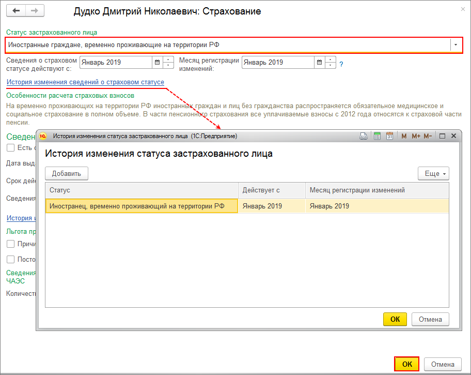This screenshot has height=375, width=471.
Task: Toggle the 'Есть с...' checkbox
Action: pyautogui.click(x=10, y=148)
